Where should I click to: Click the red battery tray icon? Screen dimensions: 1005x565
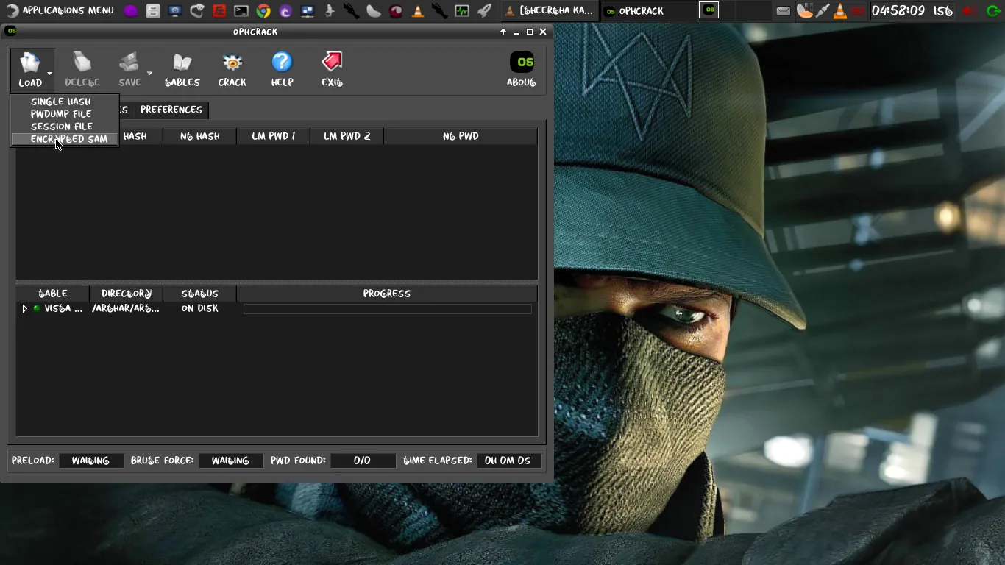(858, 11)
